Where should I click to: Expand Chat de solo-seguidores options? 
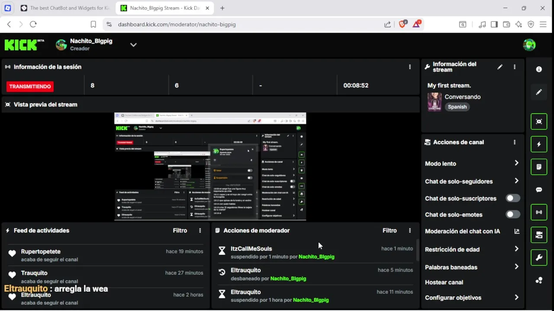[x=516, y=181]
